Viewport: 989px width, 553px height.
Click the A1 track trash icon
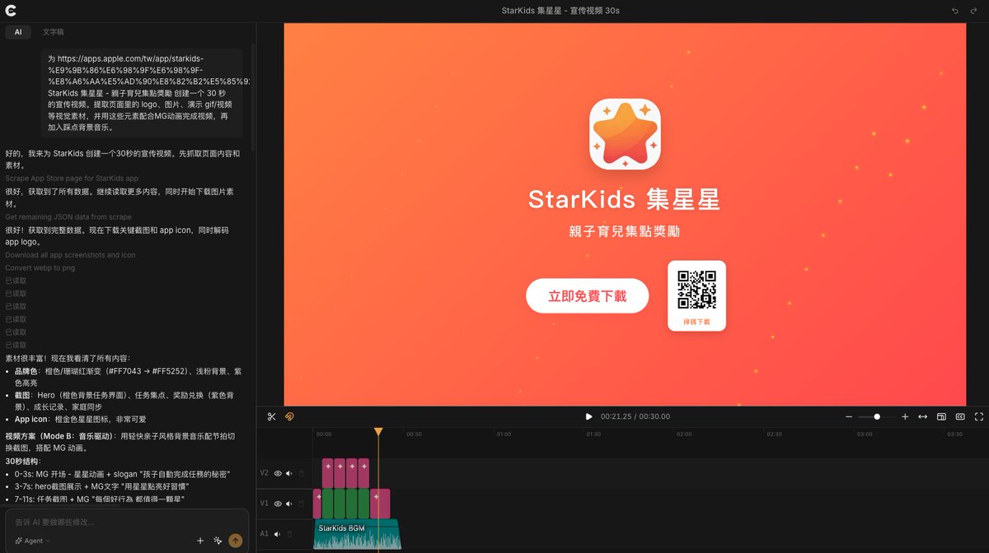(x=289, y=534)
